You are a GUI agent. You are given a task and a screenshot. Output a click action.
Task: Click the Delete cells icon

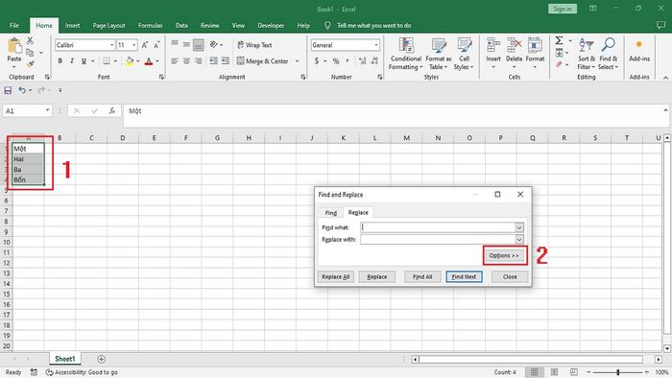pos(514,45)
